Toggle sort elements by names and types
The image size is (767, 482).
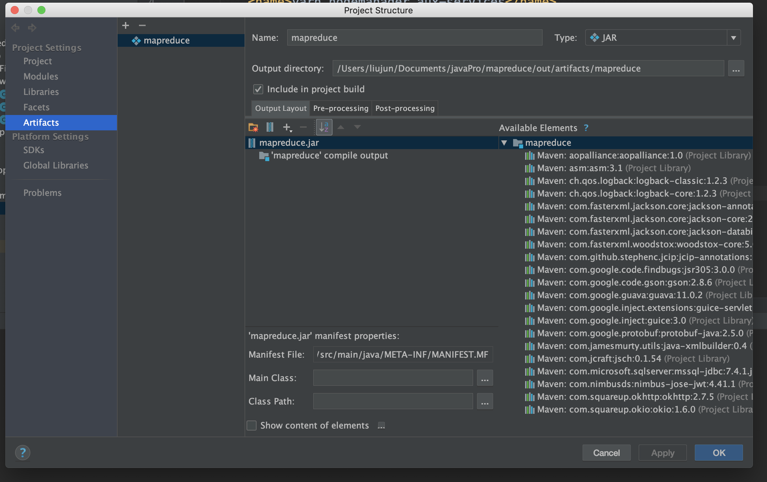tap(324, 127)
